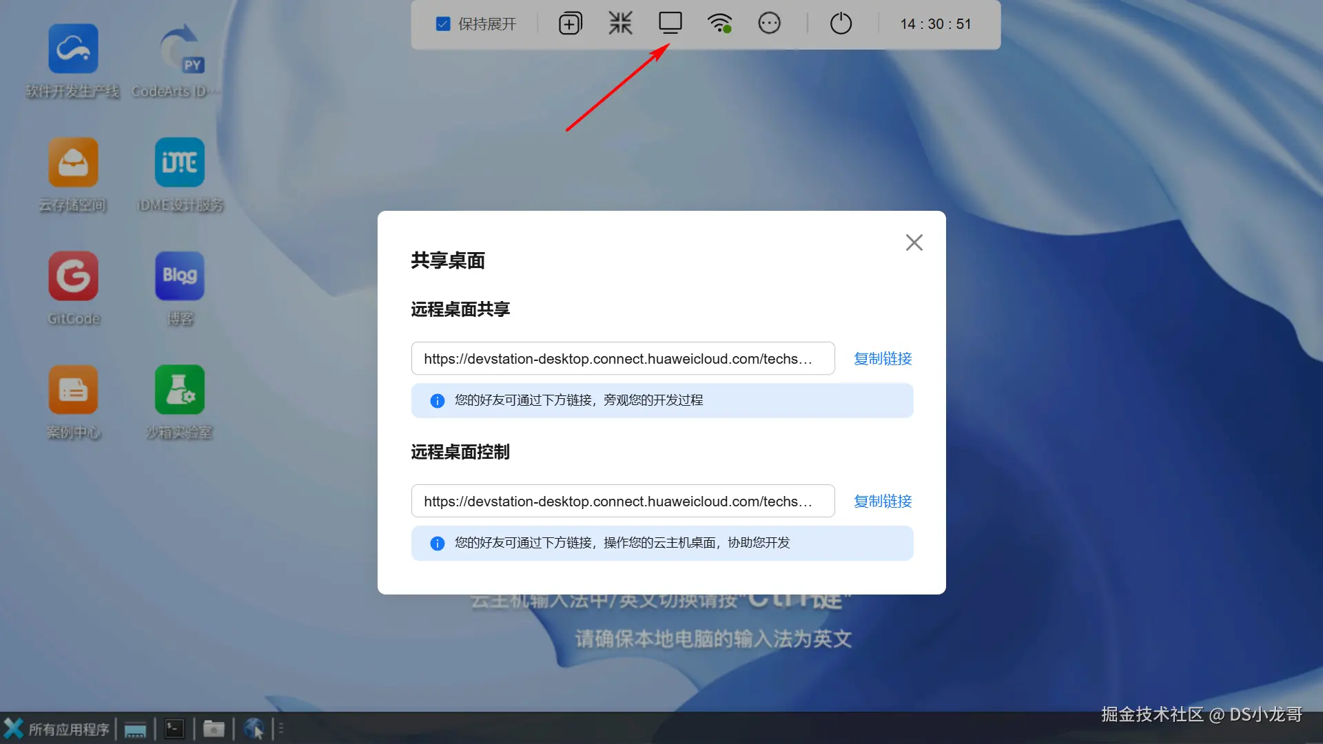Click the Wi-Fi network status icon

(x=719, y=23)
